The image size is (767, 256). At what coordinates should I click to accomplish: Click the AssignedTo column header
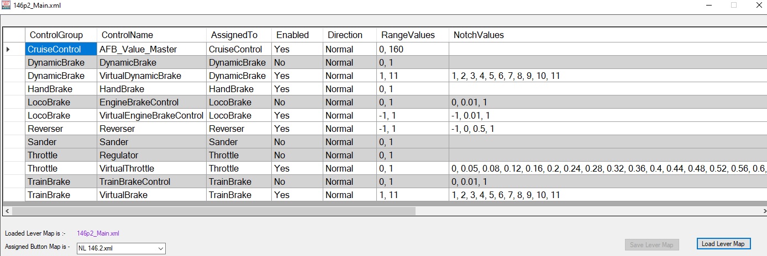coord(234,35)
